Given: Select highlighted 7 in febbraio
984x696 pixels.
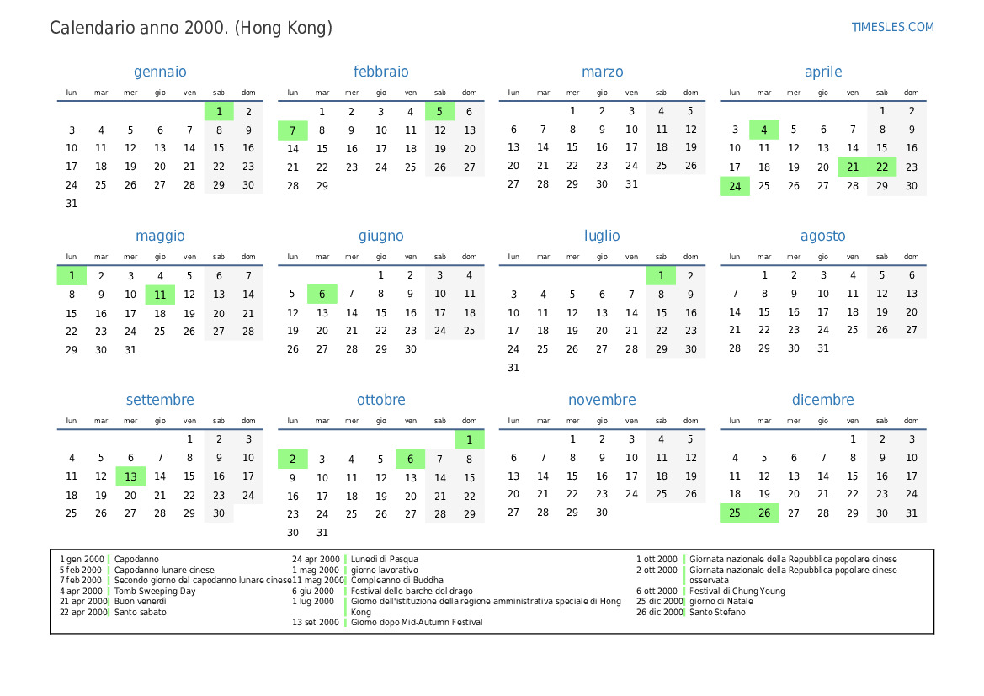Looking at the screenshot, I should click(x=292, y=130).
